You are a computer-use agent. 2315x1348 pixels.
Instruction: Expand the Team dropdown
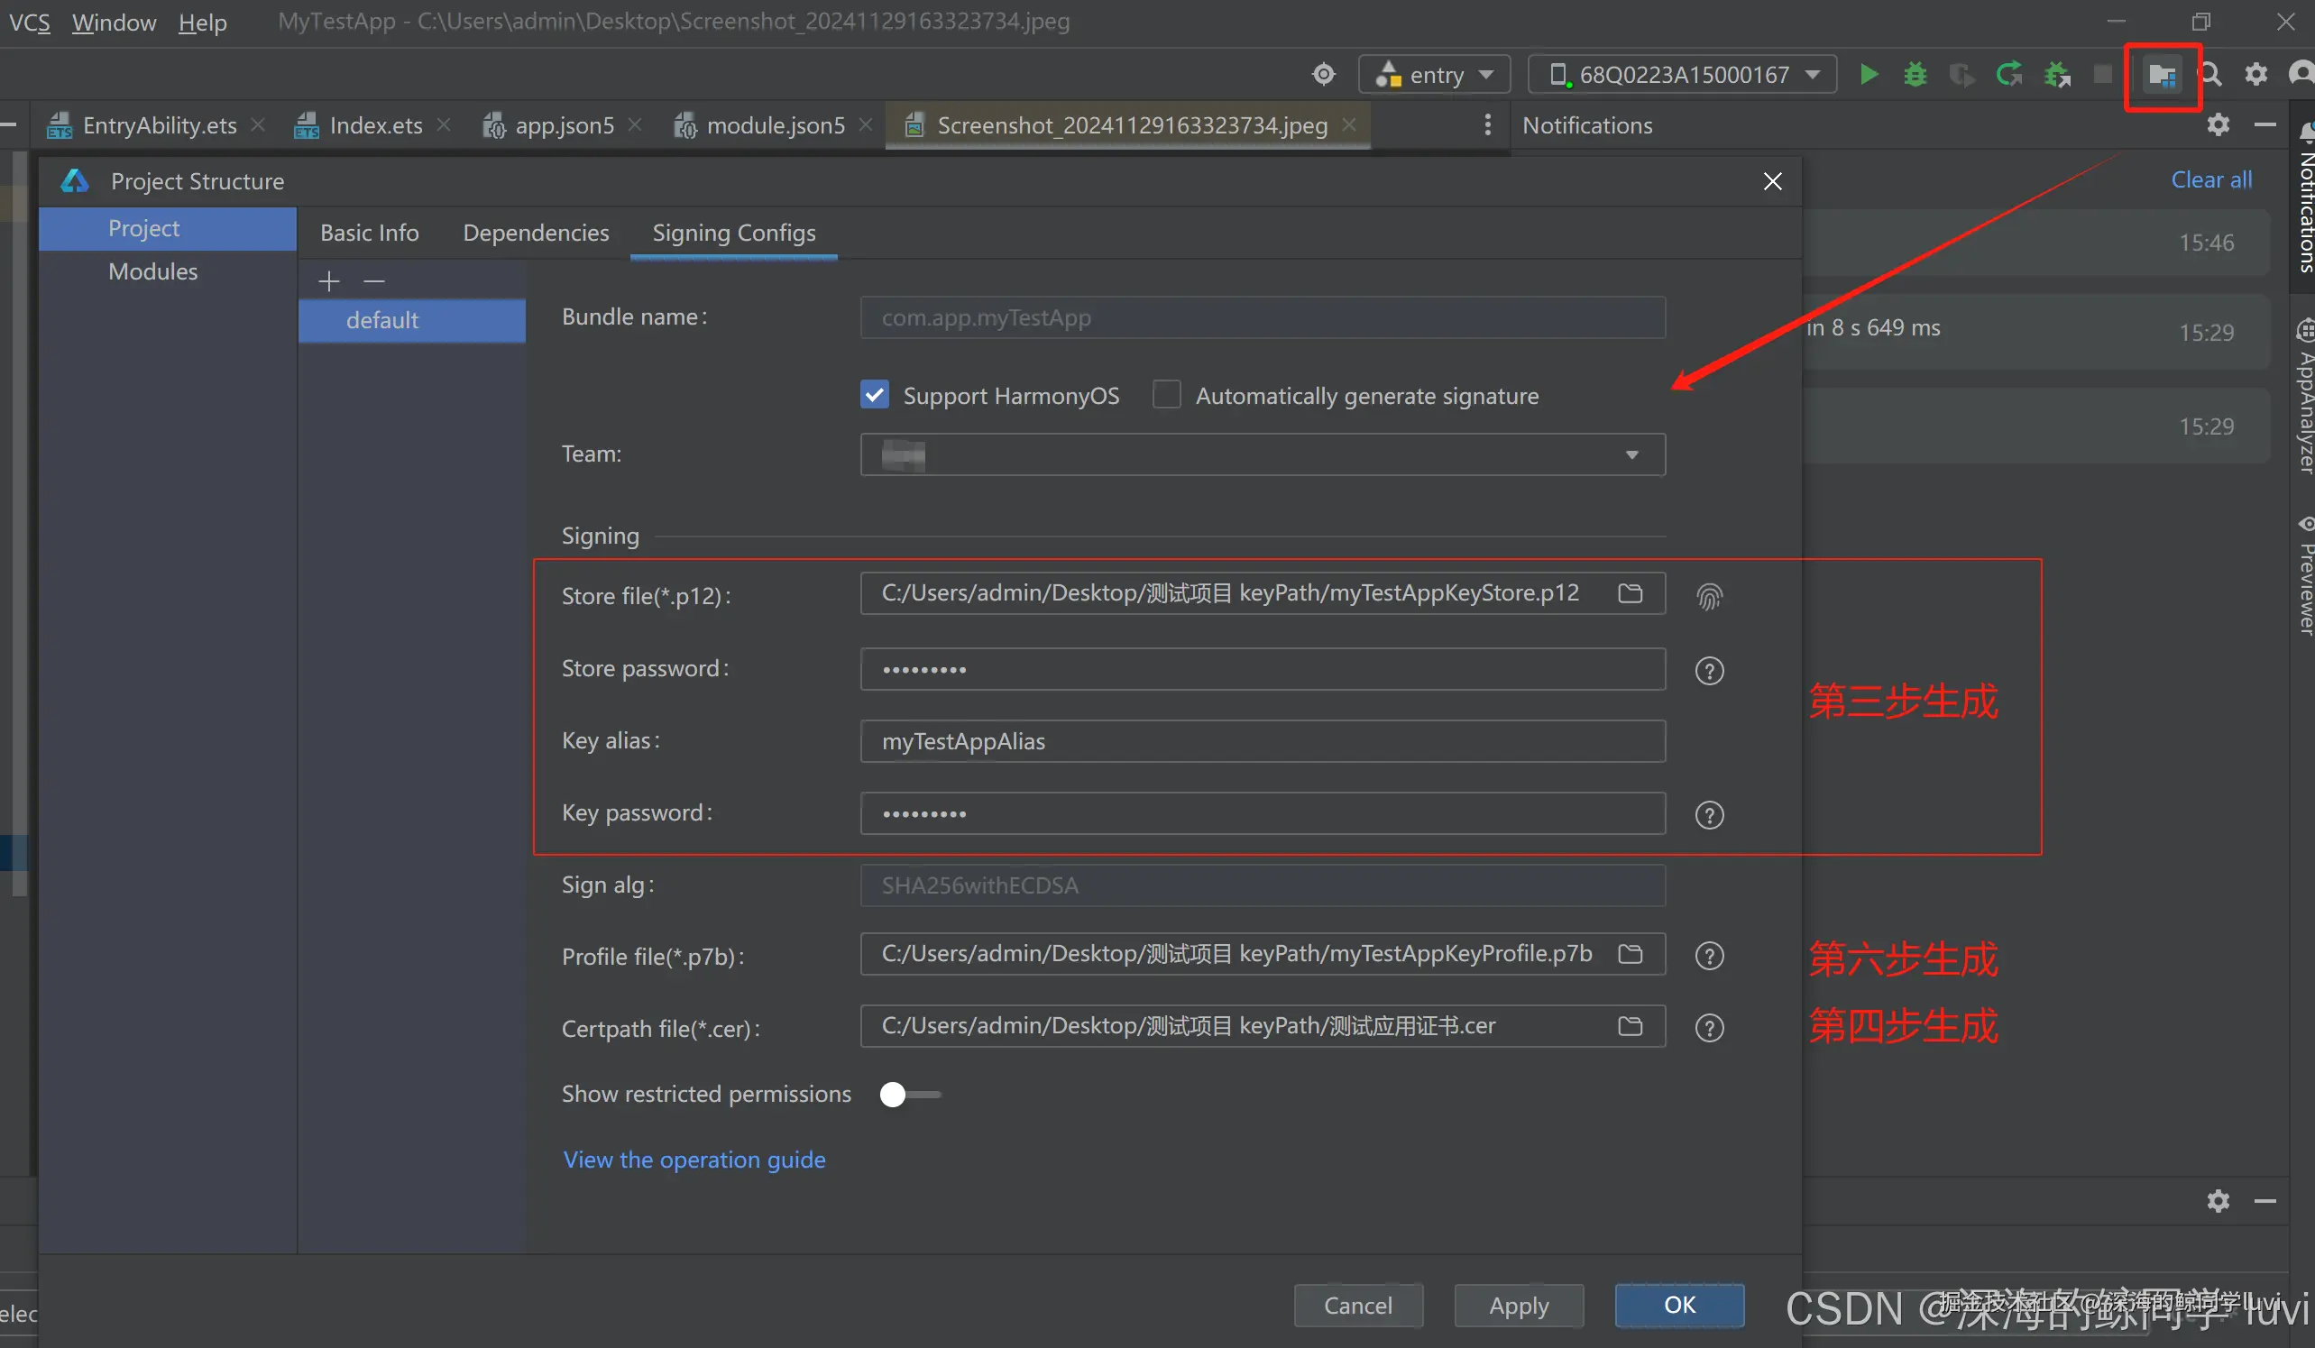point(1631,455)
